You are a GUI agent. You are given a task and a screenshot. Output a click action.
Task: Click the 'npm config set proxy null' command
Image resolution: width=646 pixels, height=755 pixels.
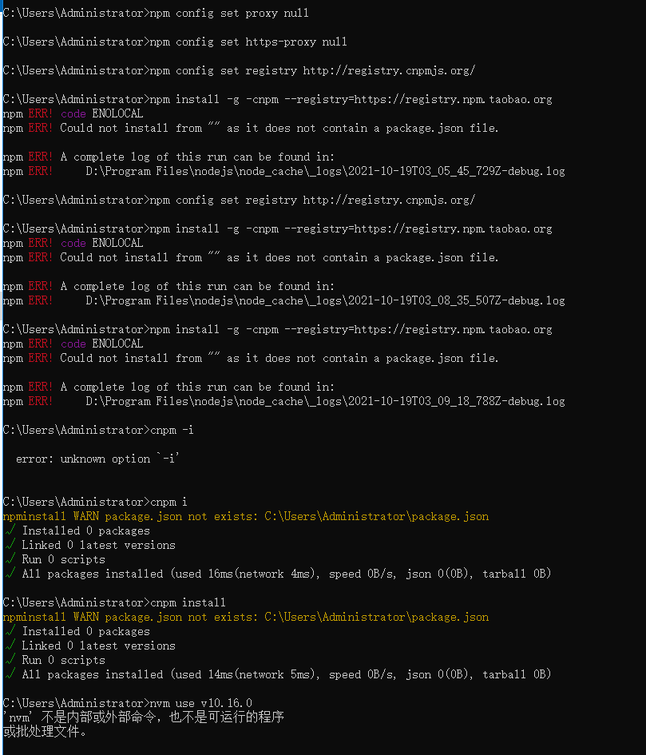tap(229, 13)
